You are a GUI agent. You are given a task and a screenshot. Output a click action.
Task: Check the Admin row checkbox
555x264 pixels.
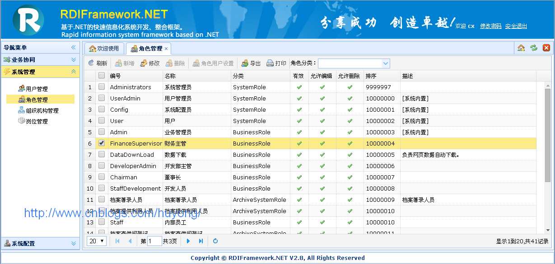point(102,132)
